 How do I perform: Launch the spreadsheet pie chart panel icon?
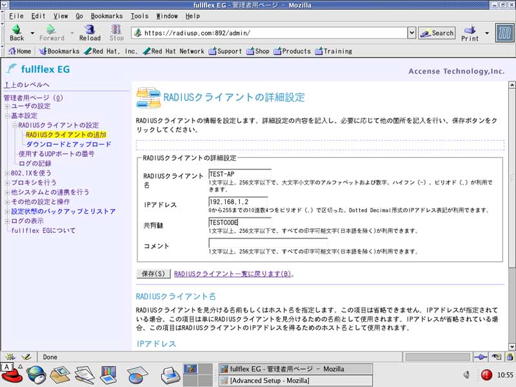(x=137, y=375)
